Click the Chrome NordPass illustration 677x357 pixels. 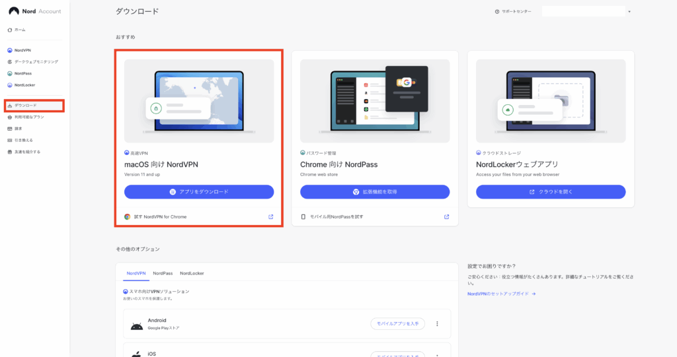(x=375, y=101)
